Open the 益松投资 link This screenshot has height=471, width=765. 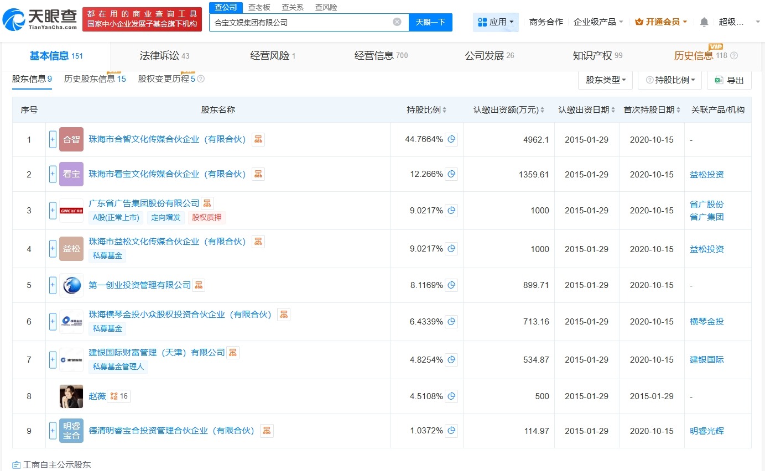(706, 174)
